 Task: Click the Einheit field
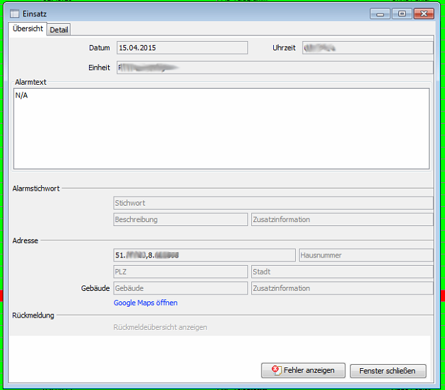click(x=274, y=68)
